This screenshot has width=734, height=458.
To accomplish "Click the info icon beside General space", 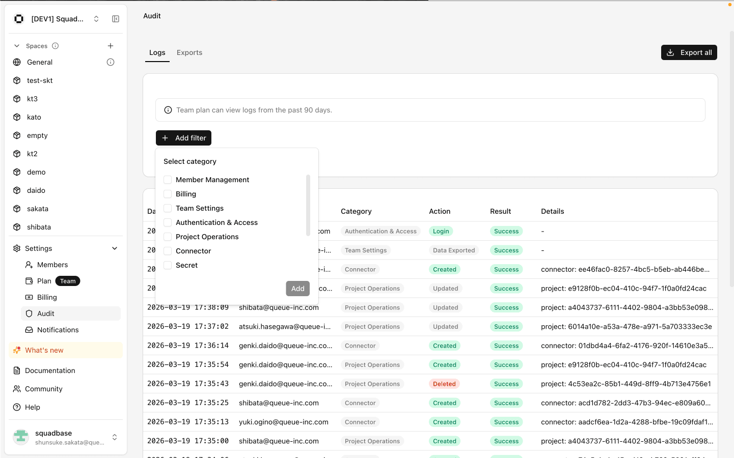I will point(111,62).
